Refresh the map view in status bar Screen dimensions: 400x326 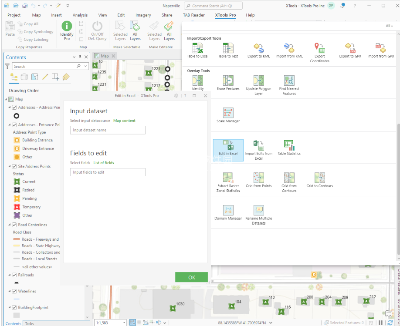390,323
